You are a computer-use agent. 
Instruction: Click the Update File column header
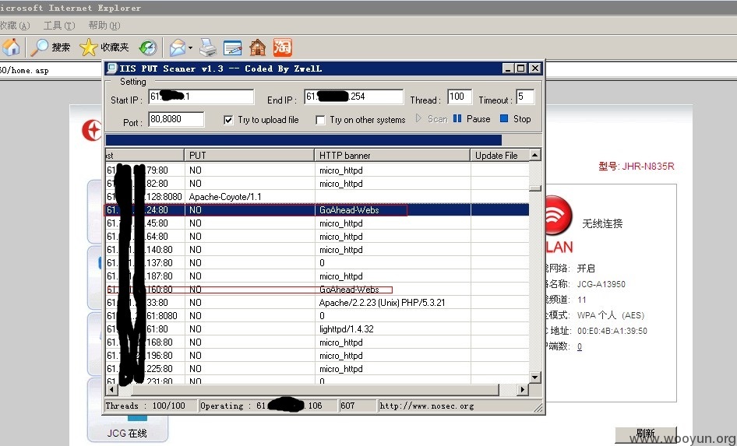tap(499, 155)
